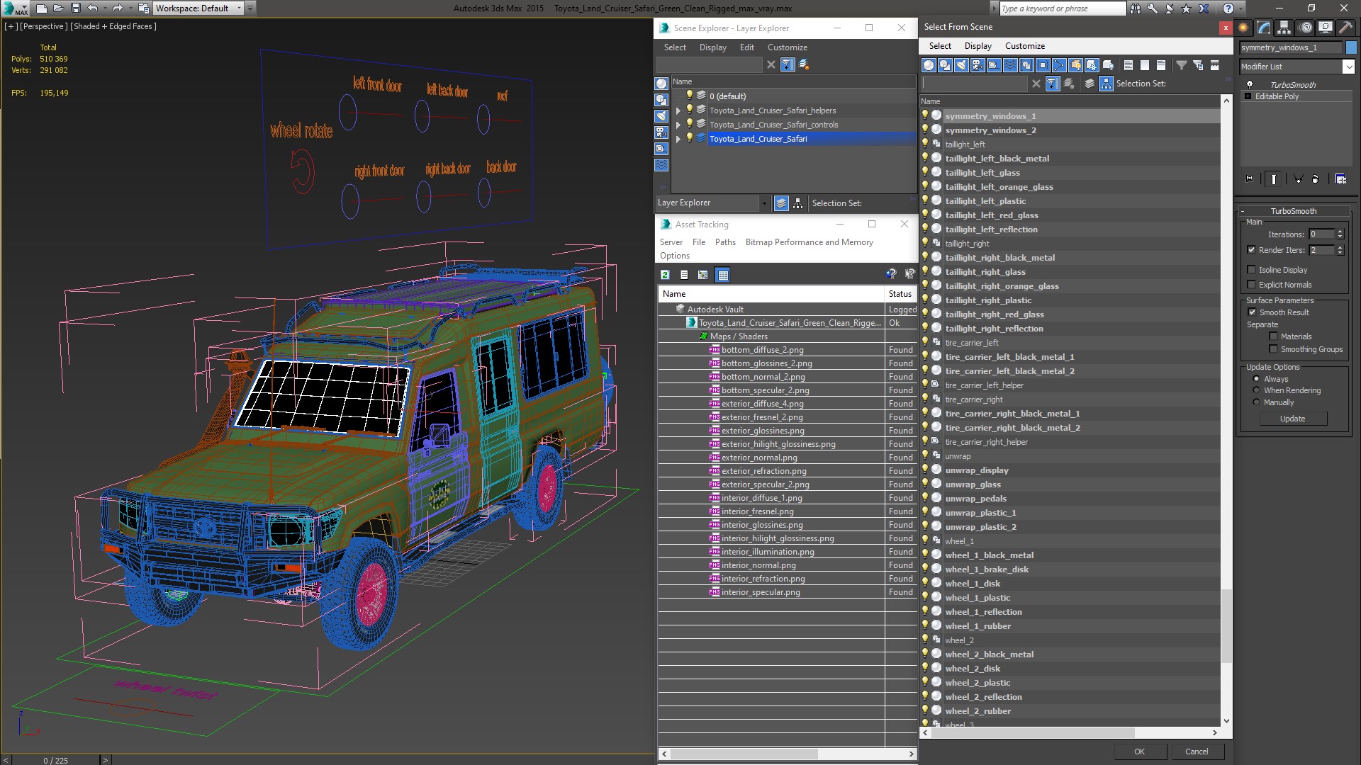Open the Hierarchy command panel tab
The image size is (1361, 765).
click(1284, 28)
